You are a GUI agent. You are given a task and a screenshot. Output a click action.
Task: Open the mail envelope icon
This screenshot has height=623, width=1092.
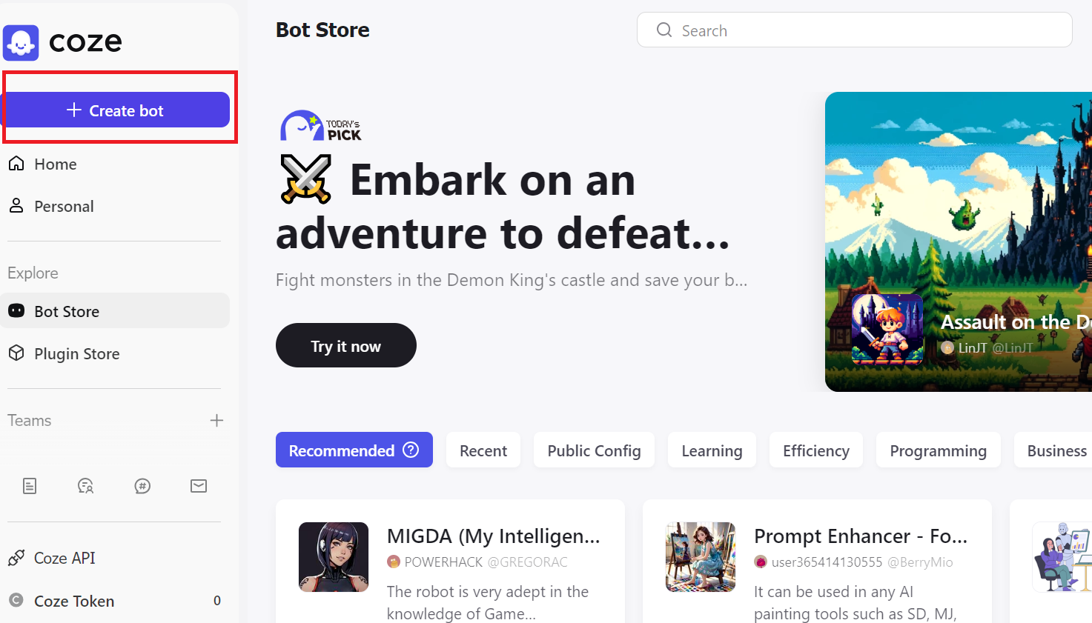coord(199,486)
